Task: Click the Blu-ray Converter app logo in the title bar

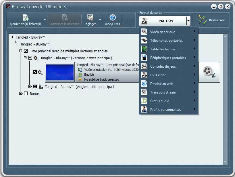Action: (x=8, y=6)
